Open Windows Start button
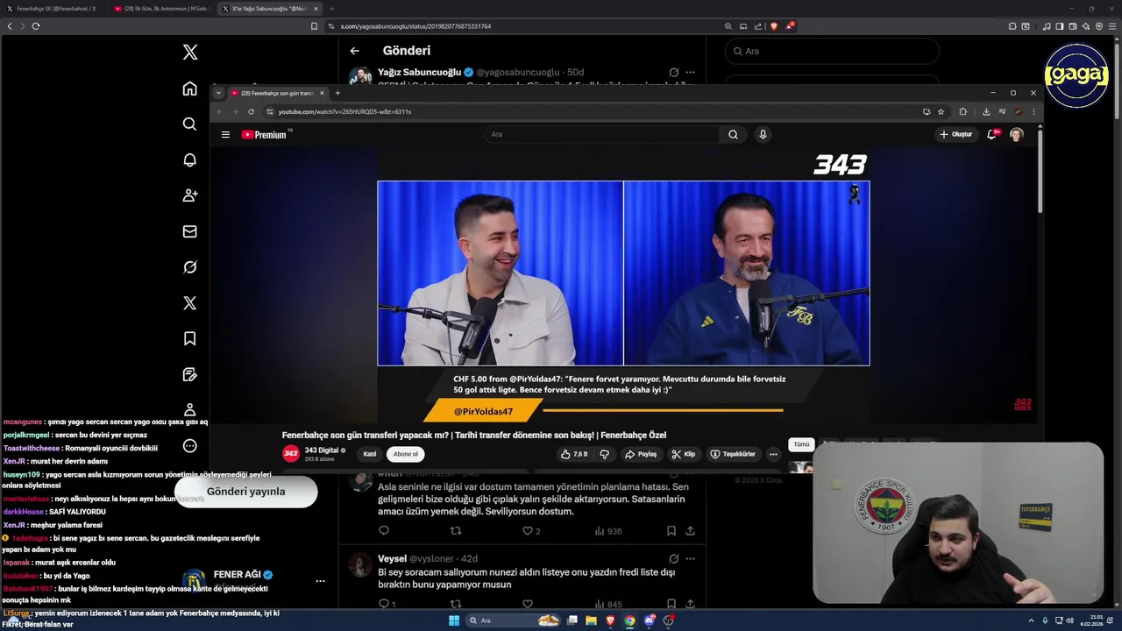The image size is (1122, 631). (x=454, y=620)
